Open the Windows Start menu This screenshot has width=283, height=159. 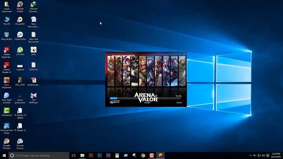[4, 155]
